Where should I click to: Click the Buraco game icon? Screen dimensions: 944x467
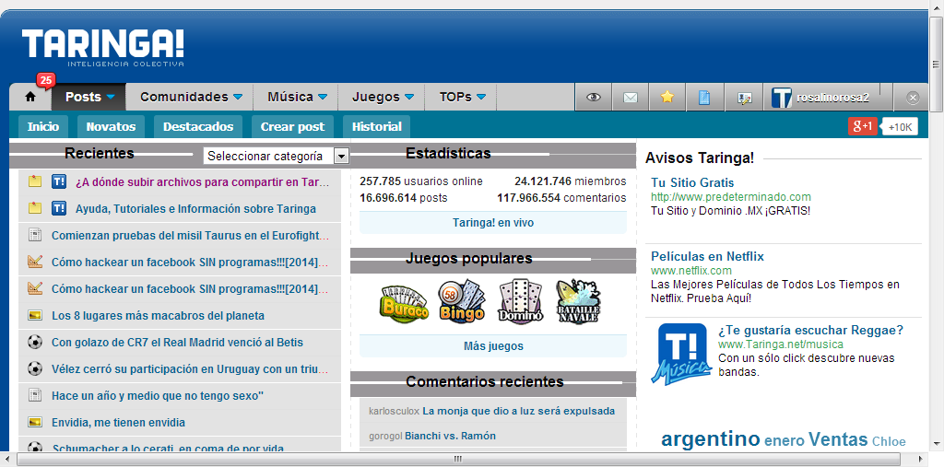(405, 303)
